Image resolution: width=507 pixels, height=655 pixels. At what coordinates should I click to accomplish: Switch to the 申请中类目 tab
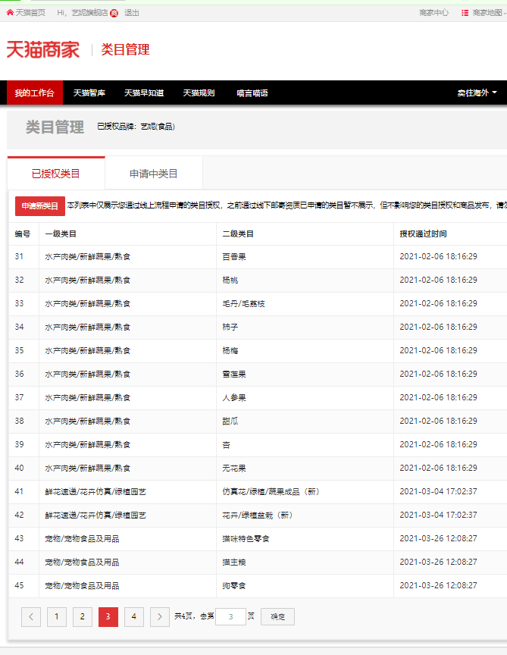pos(154,174)
